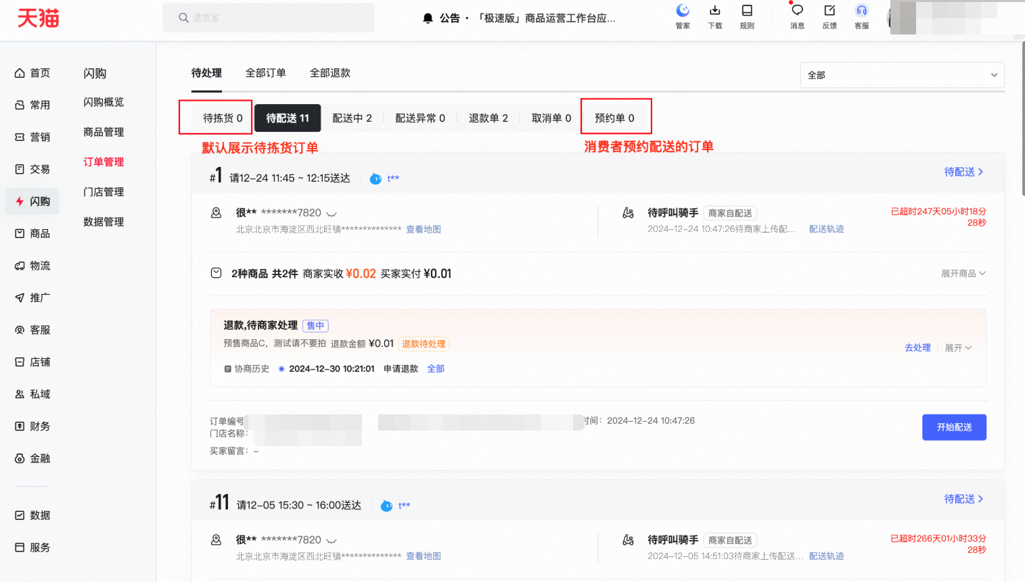Viewport: 1025px width, 582px height.
Task: Click the 下载 download icon
Action: tap(714, 11)
